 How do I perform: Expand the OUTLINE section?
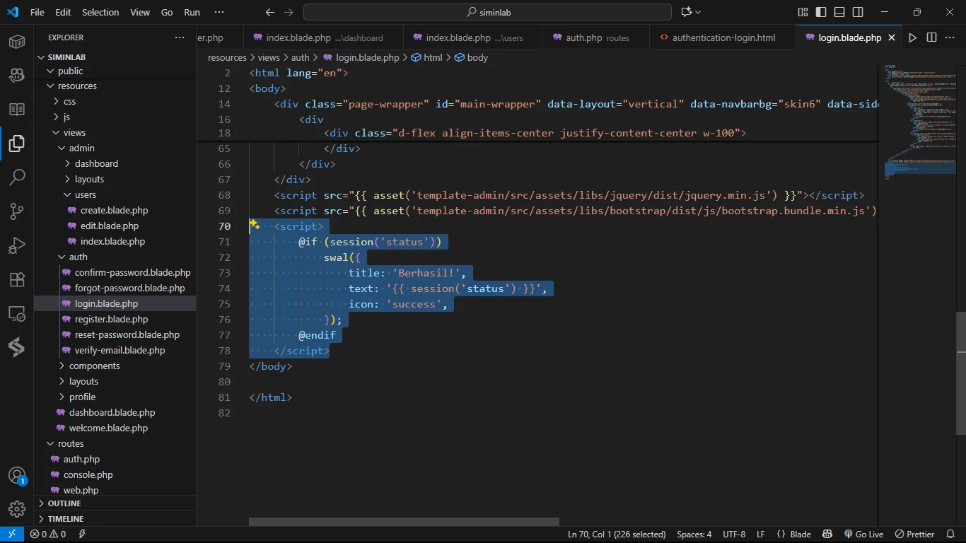64,503
